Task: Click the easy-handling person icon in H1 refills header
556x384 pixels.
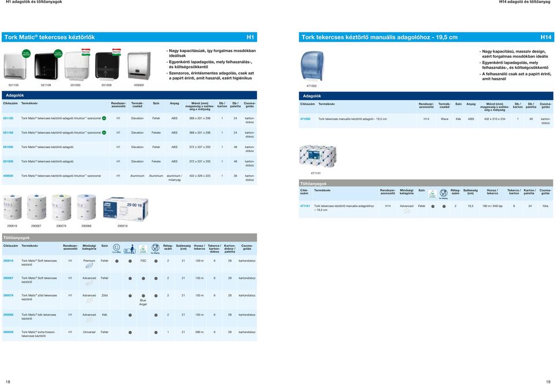Action: click(130, 249)
